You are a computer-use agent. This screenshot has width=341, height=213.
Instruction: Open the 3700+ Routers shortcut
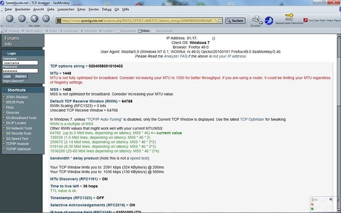tap(17, 97)
